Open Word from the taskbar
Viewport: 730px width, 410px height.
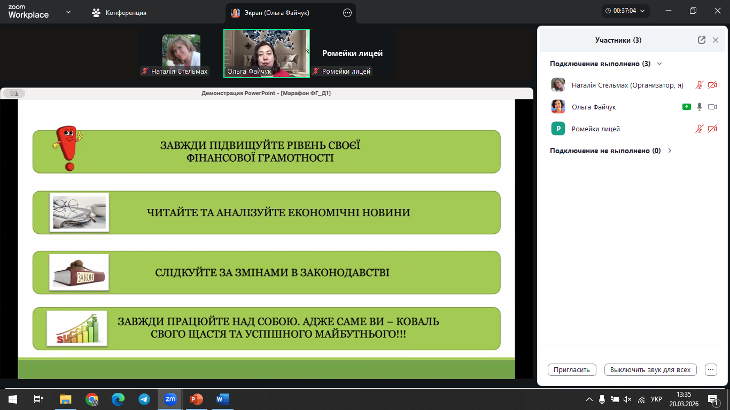click(x=223, y=399)
